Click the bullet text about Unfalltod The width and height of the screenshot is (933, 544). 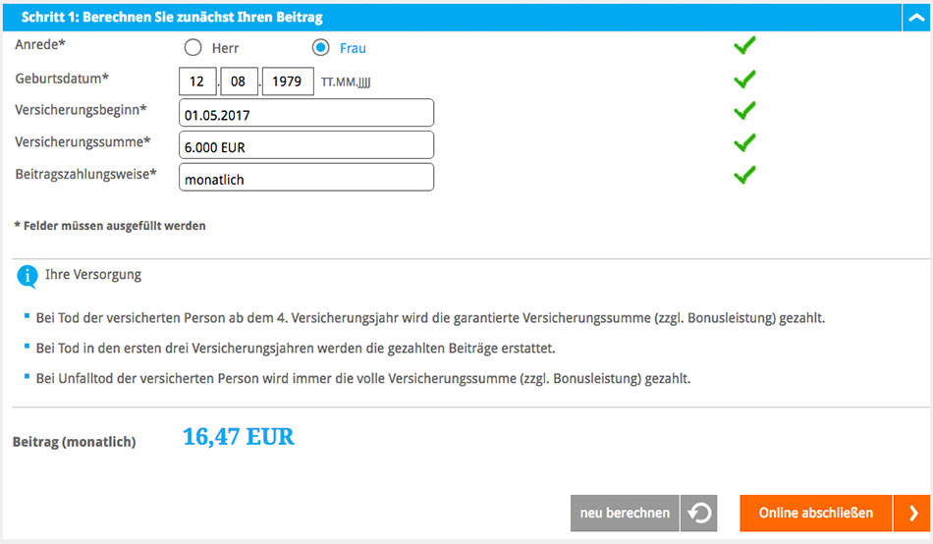pos(363,378)
